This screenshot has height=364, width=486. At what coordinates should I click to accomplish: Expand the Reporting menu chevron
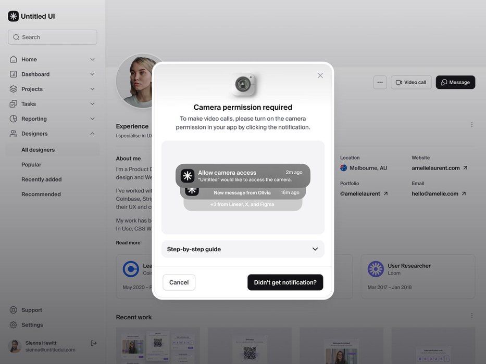point(92,119)
